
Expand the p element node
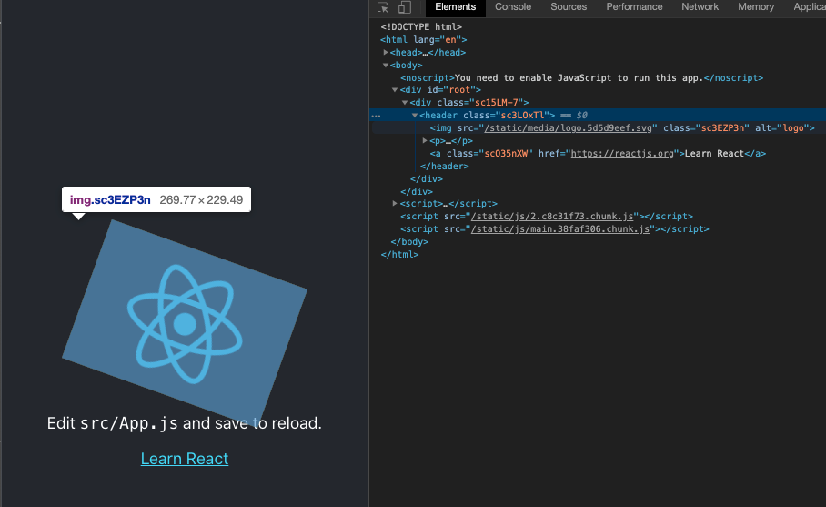(x=425, y=141)
